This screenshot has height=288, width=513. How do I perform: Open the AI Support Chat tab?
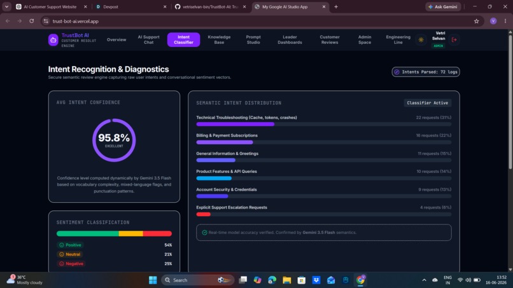tap(148, 39)
